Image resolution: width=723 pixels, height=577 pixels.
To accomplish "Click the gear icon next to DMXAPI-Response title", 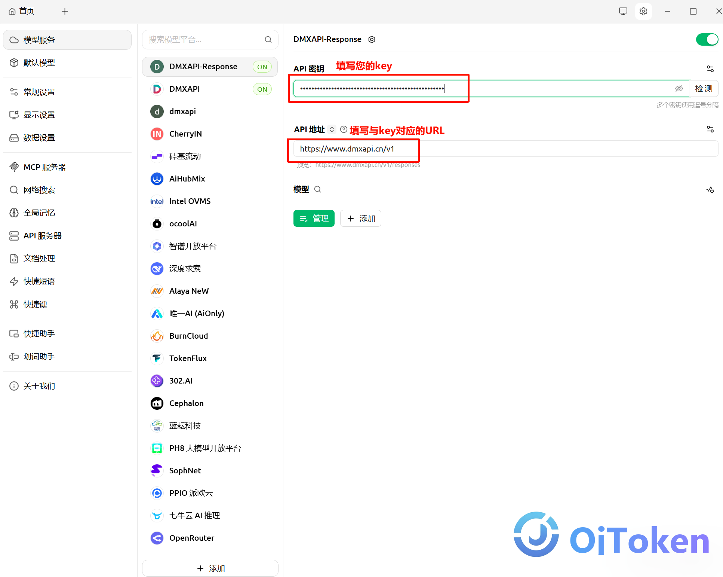I will 372,39.
